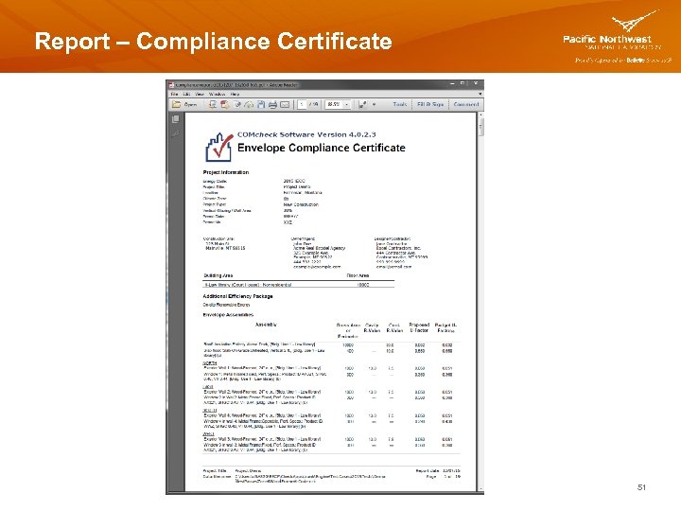The width and height of the screenshot is (681, 511).
Task: Click slide number 51
Action: click(641, 487)
